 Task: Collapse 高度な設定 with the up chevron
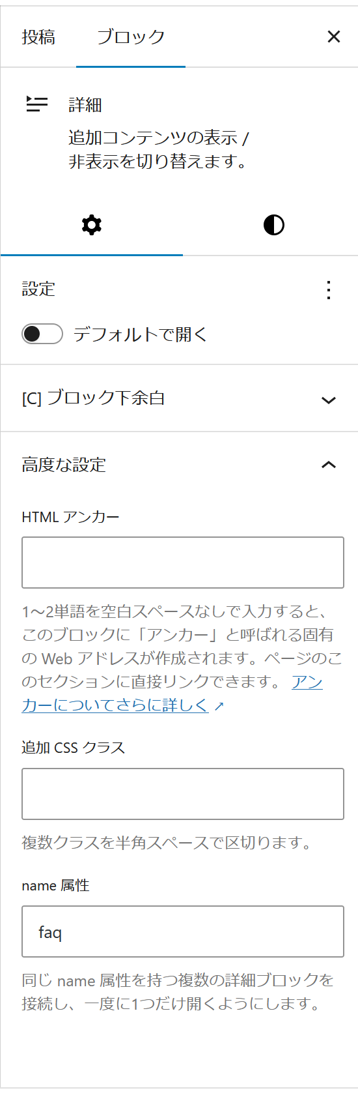tap(329, 465)
